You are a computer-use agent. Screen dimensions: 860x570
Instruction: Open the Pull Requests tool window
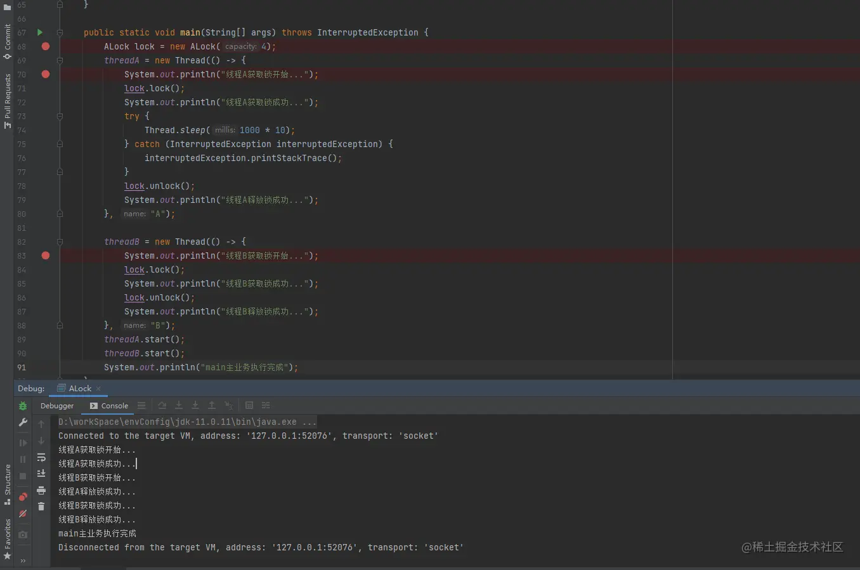(7, 101)
